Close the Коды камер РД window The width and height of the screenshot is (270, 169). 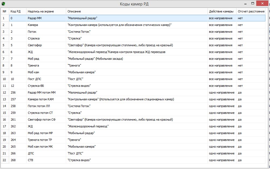262,4
